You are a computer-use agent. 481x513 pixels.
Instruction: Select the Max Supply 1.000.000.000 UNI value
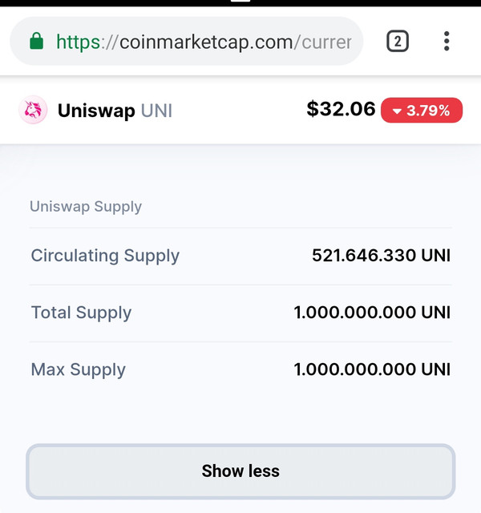[x=372, y=370]
